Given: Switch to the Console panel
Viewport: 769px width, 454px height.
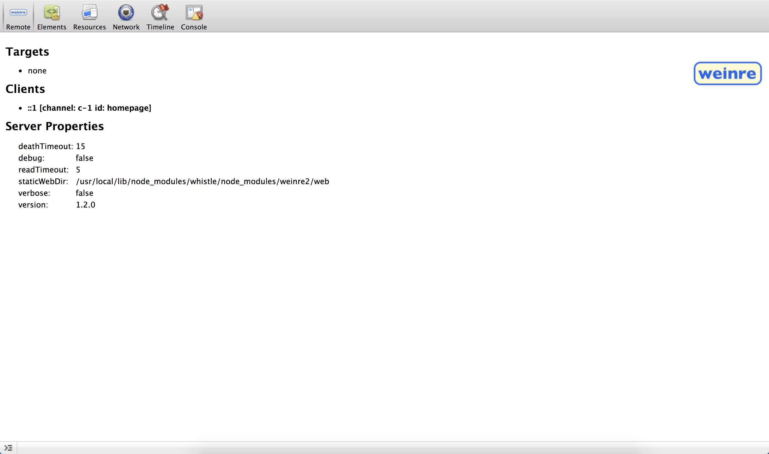Looking at the screenshot, I should coord(194,17).
